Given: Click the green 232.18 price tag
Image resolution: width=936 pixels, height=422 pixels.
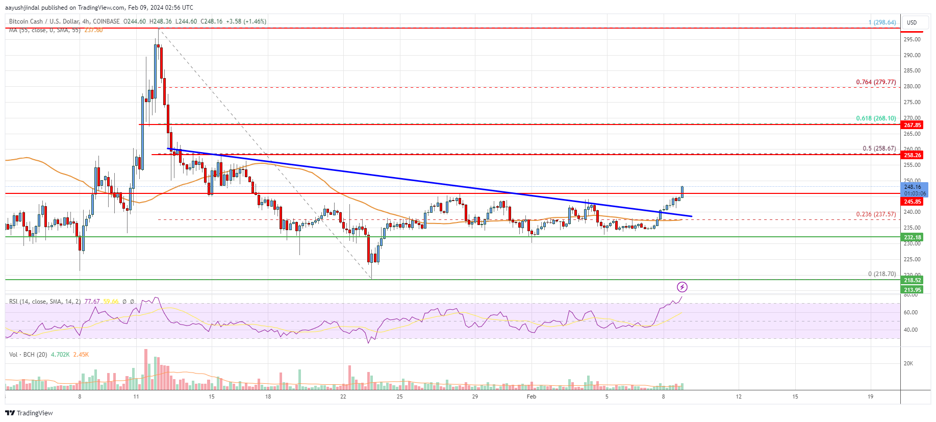Looking at the screenshot, I should (912, 237).
